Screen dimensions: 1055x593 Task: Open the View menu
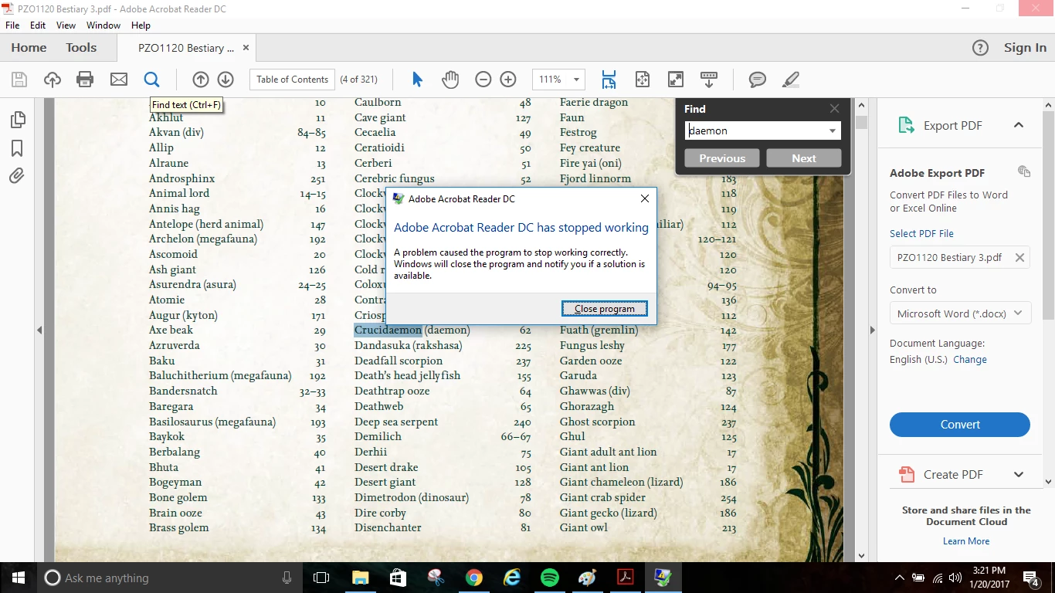tap(66, 25)
